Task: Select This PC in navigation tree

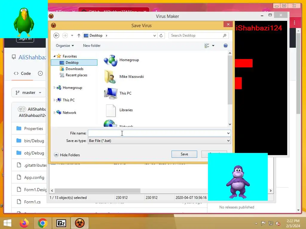Action: 68,100
